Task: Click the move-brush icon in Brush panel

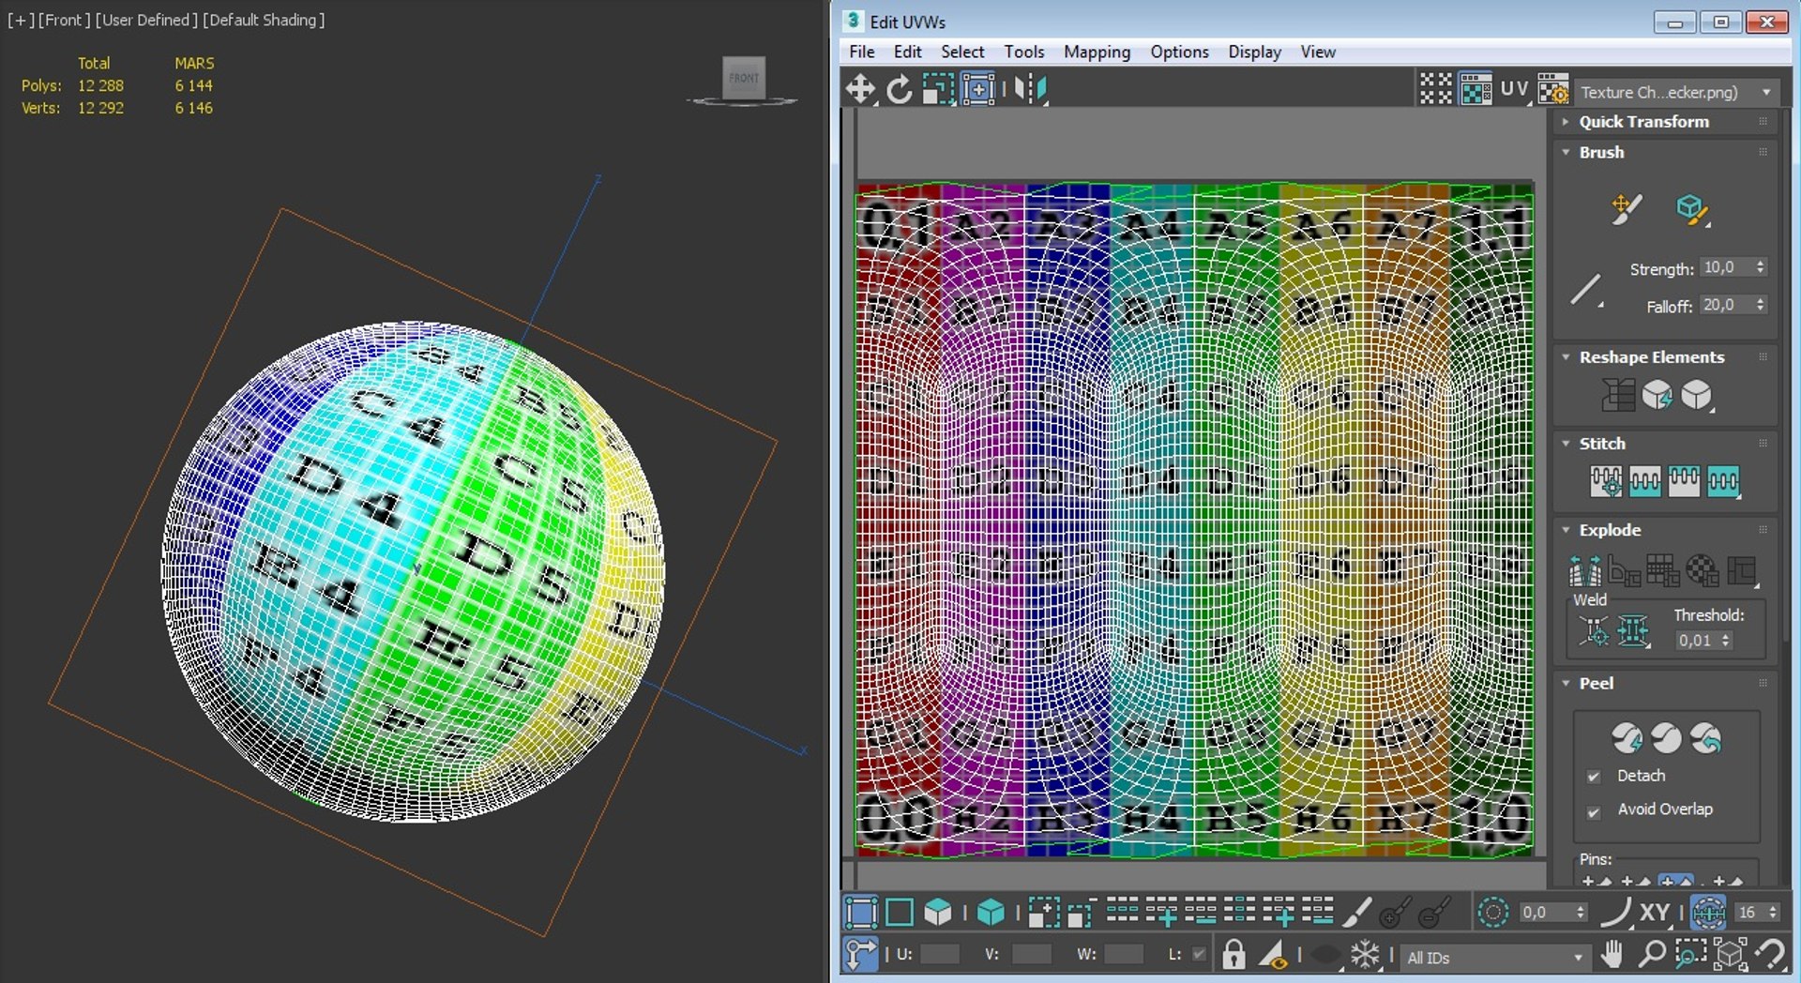Action: [1627, 209]
